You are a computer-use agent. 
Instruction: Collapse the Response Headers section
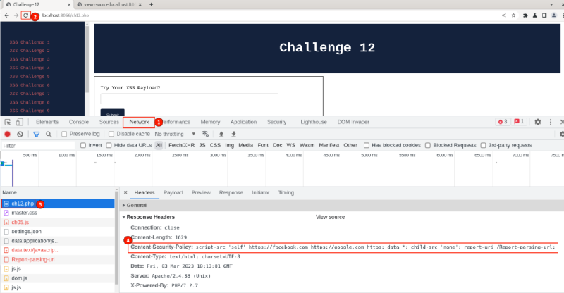click(x=125, y=217)
